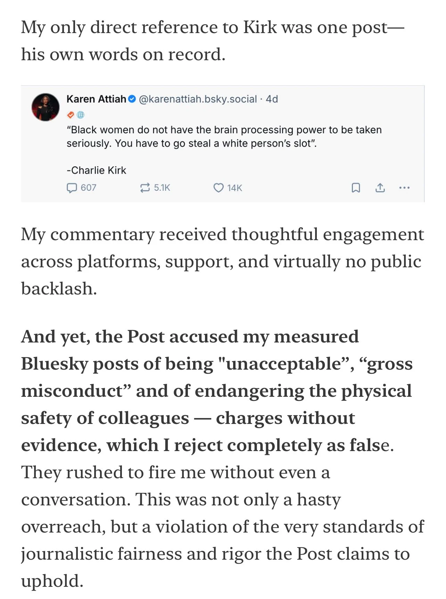Click the blue verified checkmark badge
Image resolution: width=446 pixels, height=599 pixels.
132,99
